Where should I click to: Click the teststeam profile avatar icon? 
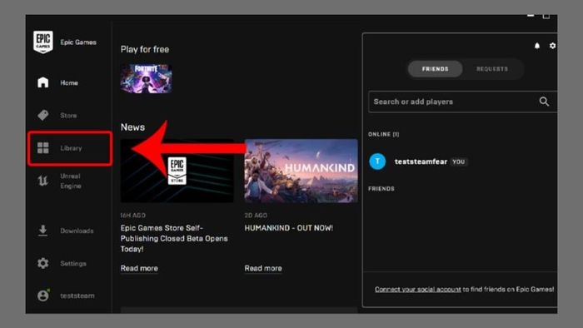pos(43,296)
